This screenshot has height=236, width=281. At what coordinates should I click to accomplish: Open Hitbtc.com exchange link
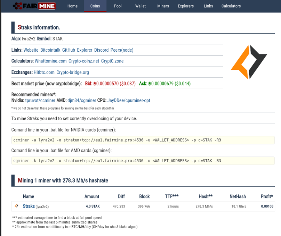pyautogui.click(x=44, y=73)
